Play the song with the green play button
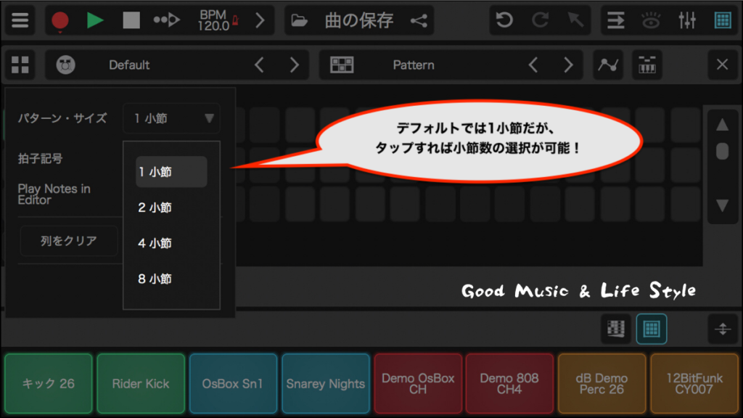 [x=95, y=20]
